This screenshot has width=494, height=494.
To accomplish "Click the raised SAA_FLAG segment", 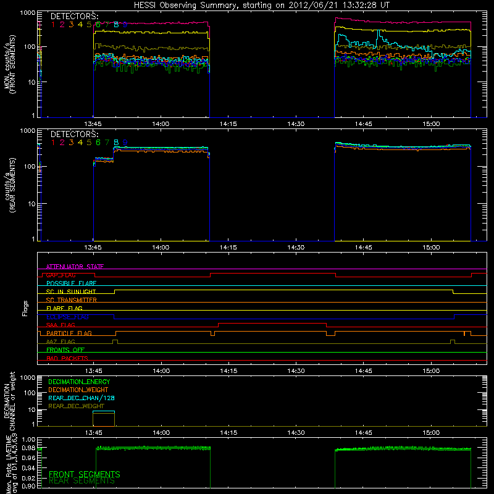I will [x=272, y=324].
